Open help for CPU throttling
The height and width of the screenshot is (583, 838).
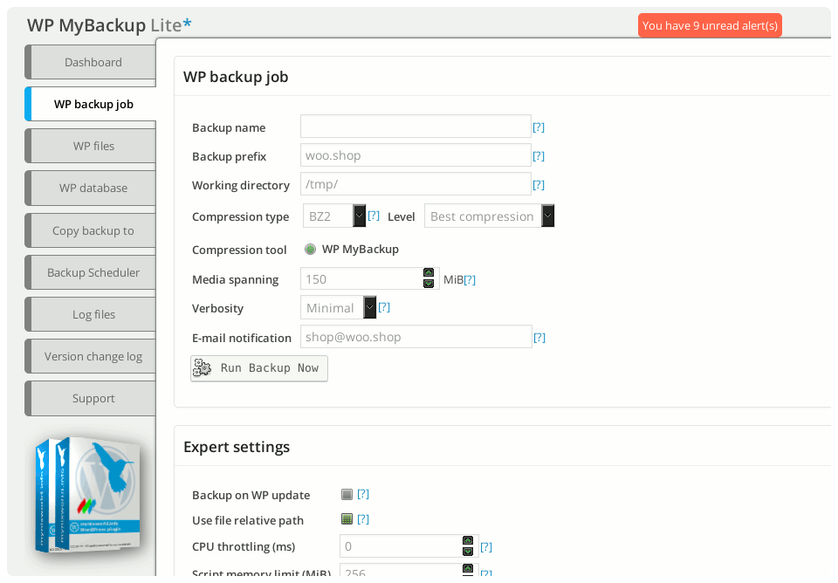[486, 547]
